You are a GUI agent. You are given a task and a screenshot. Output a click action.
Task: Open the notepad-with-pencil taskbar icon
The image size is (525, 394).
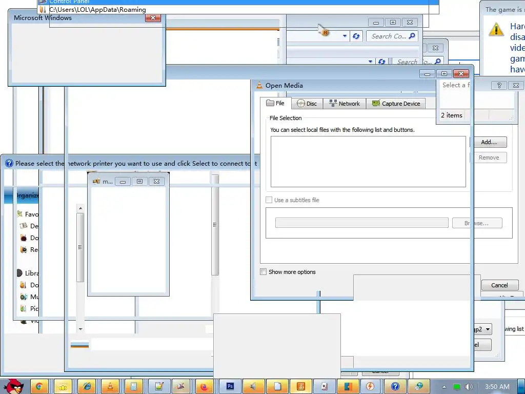[158, 387]
